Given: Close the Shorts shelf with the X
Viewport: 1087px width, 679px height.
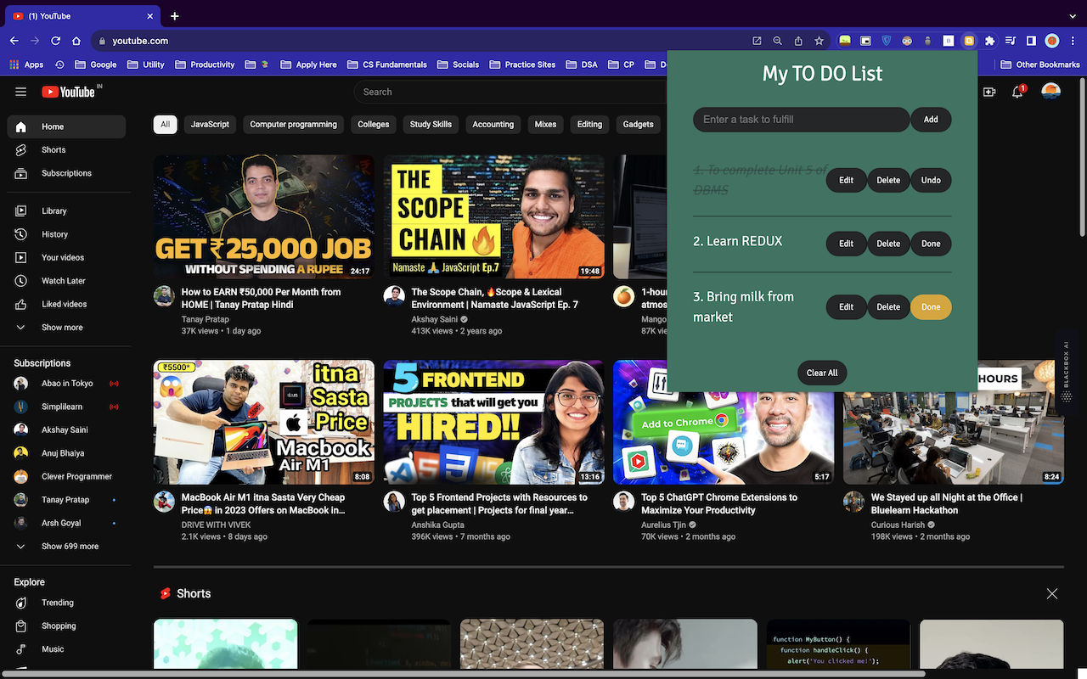Looking at the screenshot, I should tap(1052, 594).
